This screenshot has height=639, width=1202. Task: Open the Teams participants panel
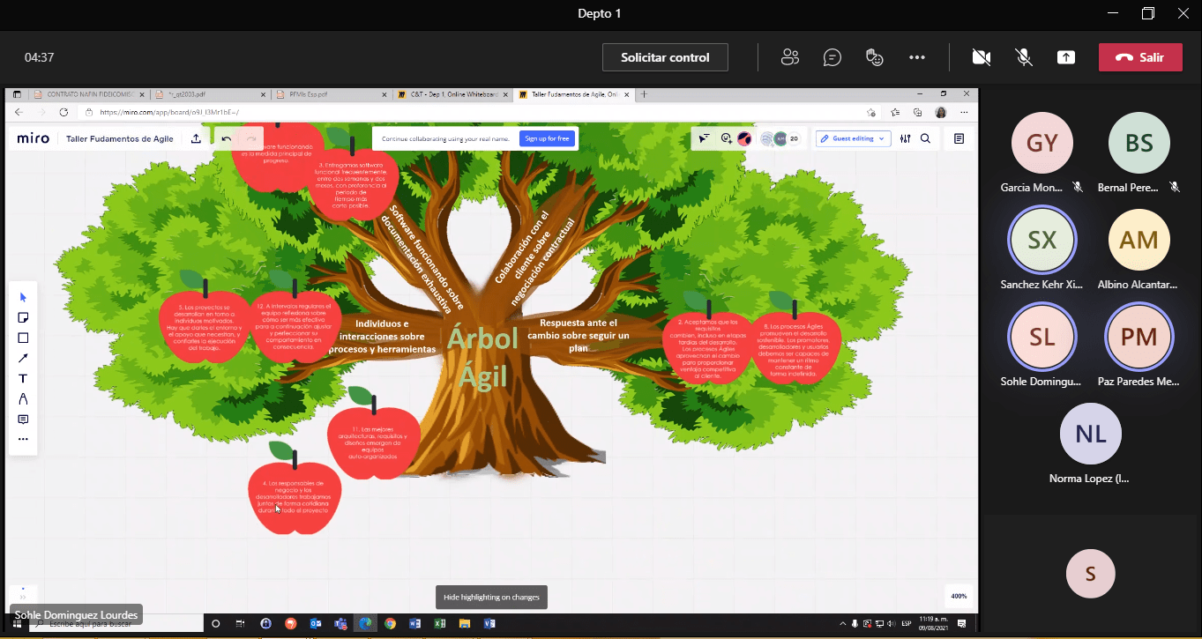pyautogui.click(x=789, y=57)
